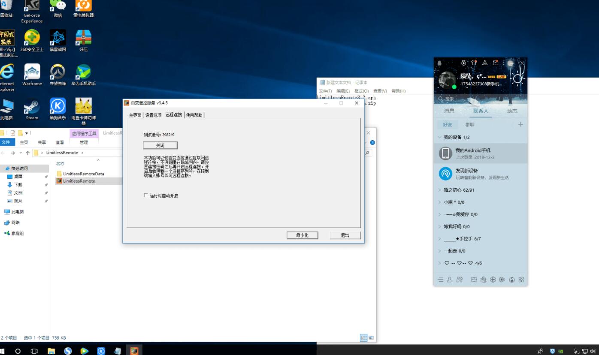Screen dimensions: 599x355
Task: Open 雷电模拟器 desktop icon
Action: (83, 9)
